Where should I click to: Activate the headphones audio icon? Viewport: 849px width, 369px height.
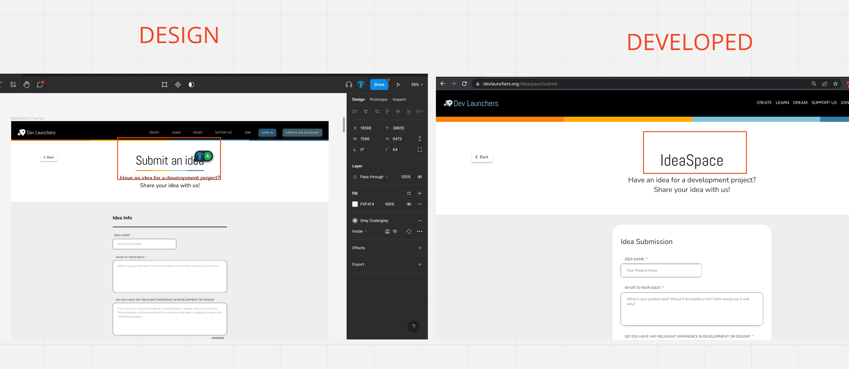pyautogui.click(x=348, y=85)
